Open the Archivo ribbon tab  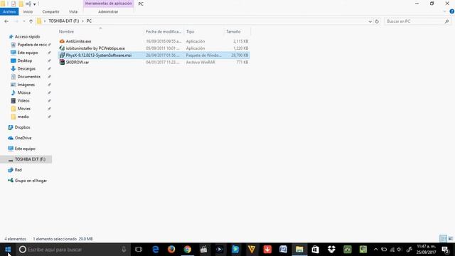click(x=9, y=11)
